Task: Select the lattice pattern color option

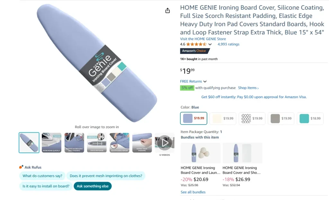Action: click(x=252, y=118)
